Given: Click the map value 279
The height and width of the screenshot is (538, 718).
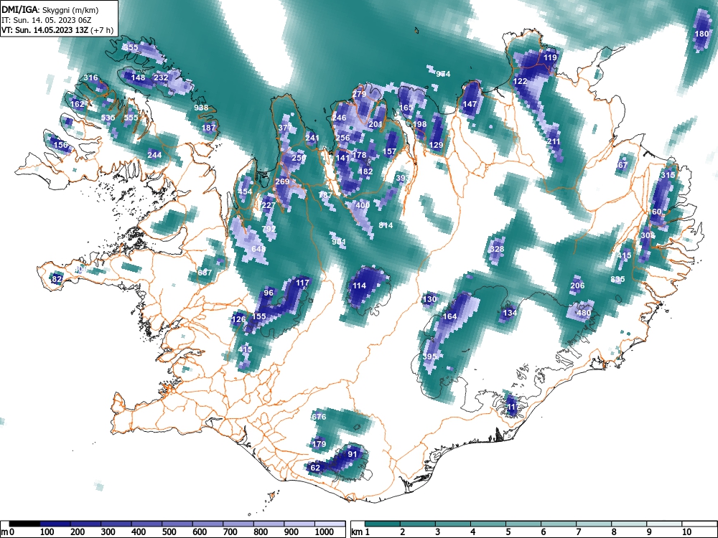Looking at the screenshot, I should tap(359, 94).
